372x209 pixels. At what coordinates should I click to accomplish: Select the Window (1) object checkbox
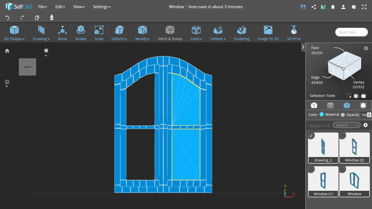[x=311, y=169]
